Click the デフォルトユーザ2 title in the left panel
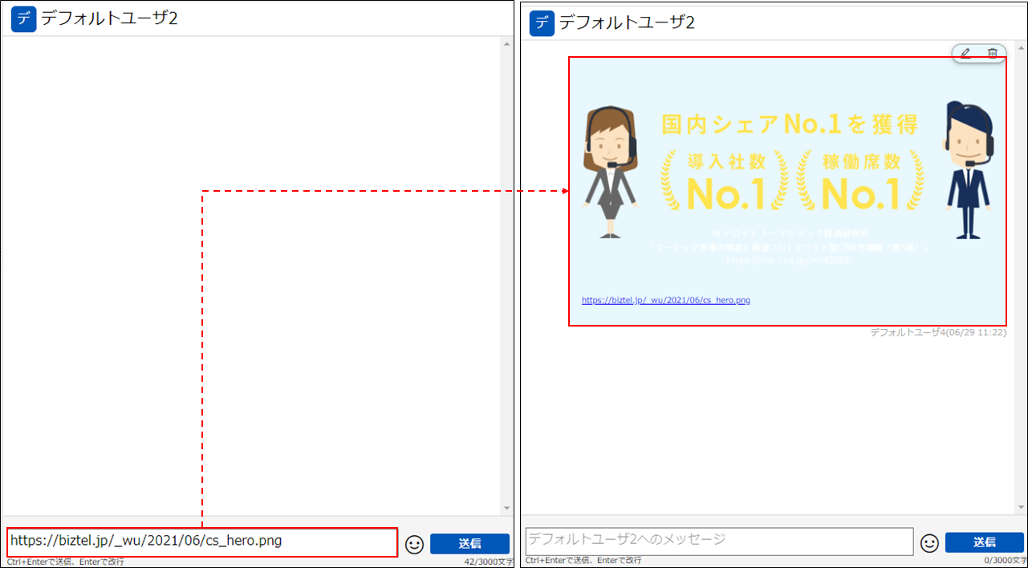The image size is (1028, 568). [x=109, y=19]
